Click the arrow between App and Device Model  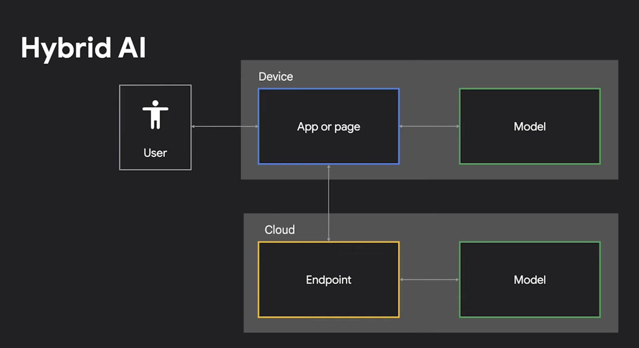point(429,126)
